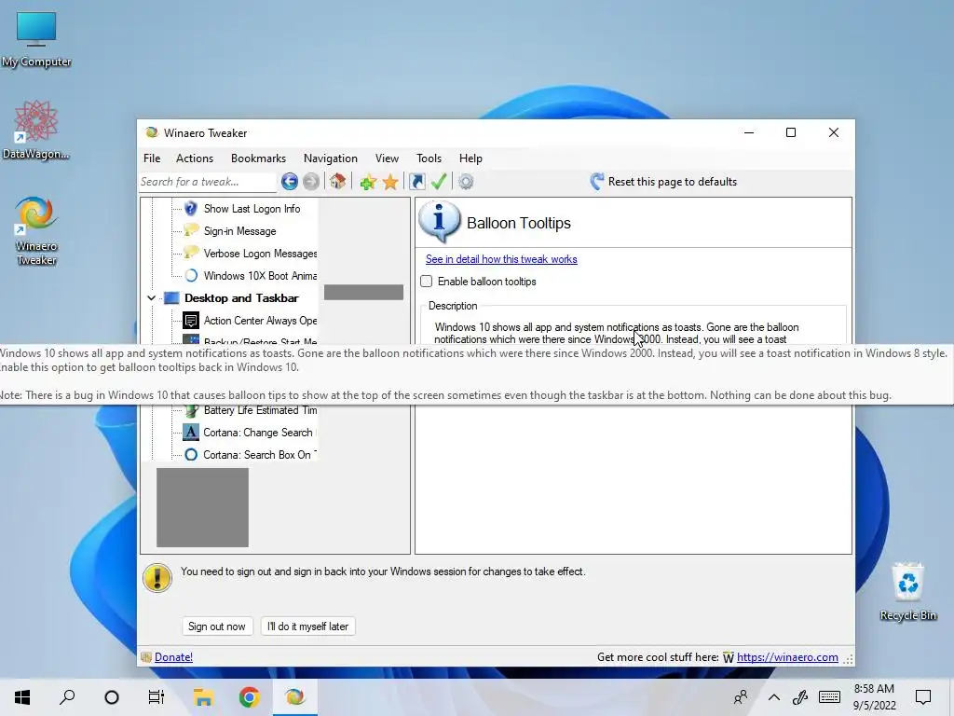Click the create shortcut toolbar icon
Viewport: 954px width, 716px height.
tap(417, 182)
